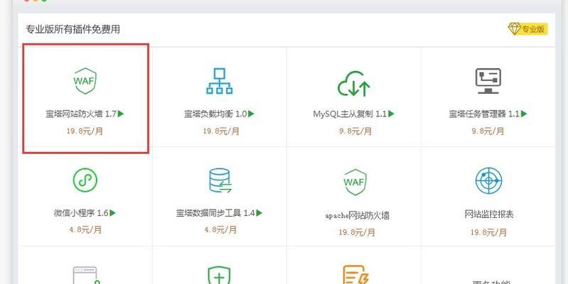Viewport: 568px width, 284px height.
Task: Open the 宝塔任务管理器 1.1 plugin title
Action: [484, 114]
